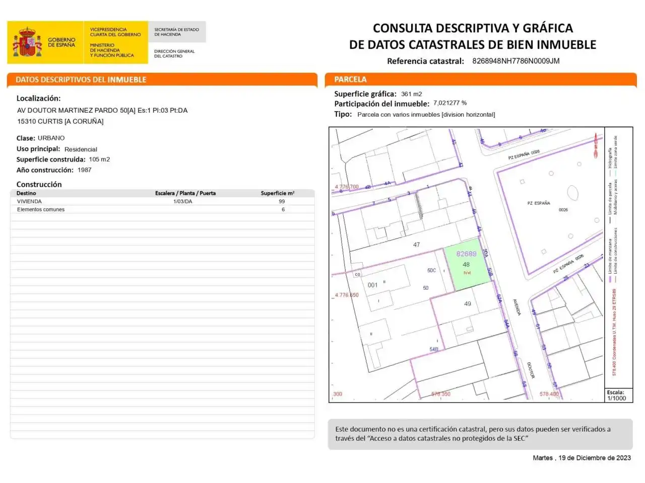Click 'MINISTERIO DE HACIENDA Y FUNCIÓN PÚBLICA'
645x483 pixels.
pyautogui.click(x=112, y=50)
